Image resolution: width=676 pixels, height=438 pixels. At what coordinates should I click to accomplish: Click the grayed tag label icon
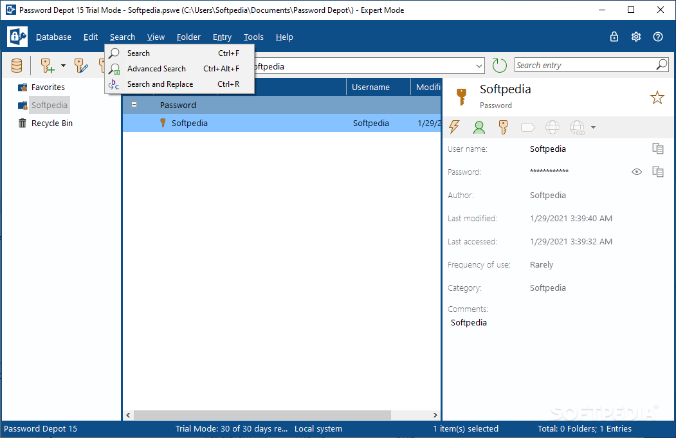(x=527, y=127)
